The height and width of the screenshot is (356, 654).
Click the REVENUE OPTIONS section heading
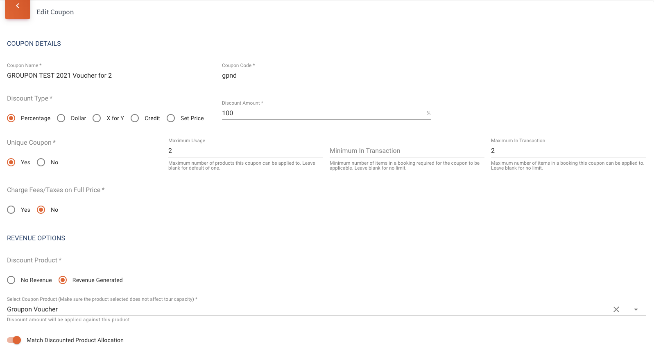click(x=36, y=238)
